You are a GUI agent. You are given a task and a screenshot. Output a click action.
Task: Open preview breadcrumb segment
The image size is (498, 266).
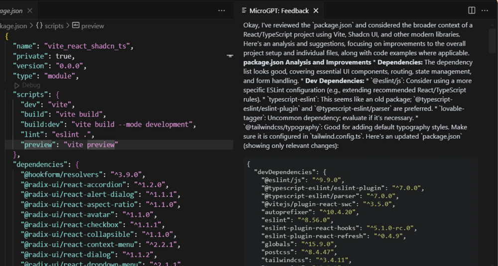(x=93, y=26)
